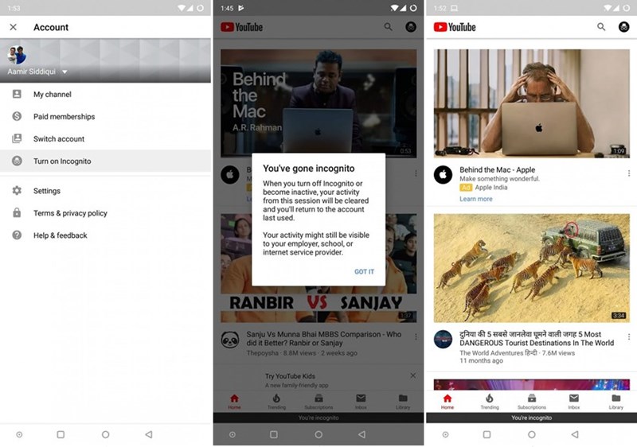Image resolution: width=637 pixels, height=447 pixels.
Task: Tap YouTube logo in middle screen
Action: 242,27
